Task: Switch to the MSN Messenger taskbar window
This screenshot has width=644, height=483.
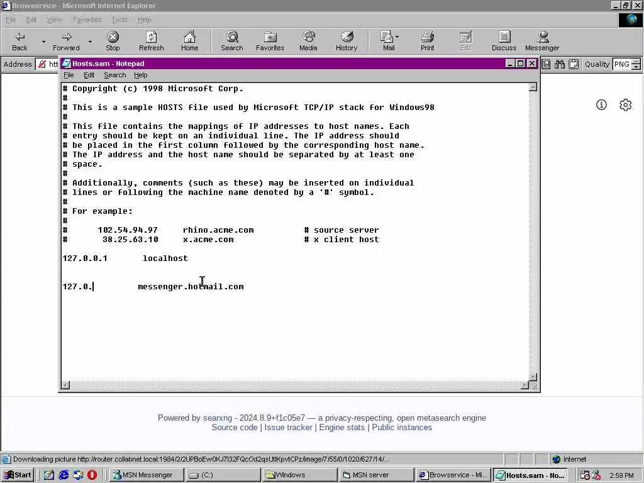Action: coord(147,475)
